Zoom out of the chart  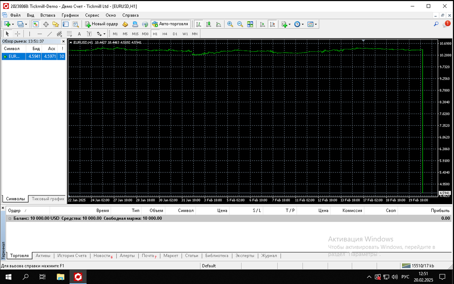240,24
